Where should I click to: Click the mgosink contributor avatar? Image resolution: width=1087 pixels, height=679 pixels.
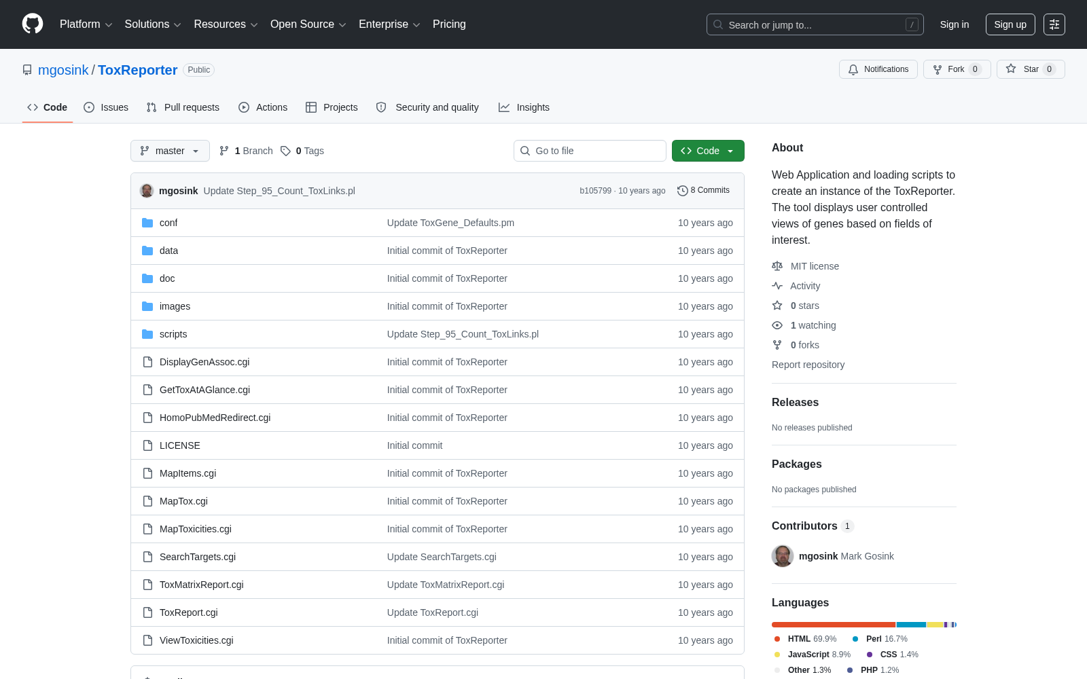(783, 556)
